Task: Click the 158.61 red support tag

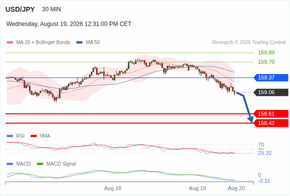Action: (x=271, y=114)
